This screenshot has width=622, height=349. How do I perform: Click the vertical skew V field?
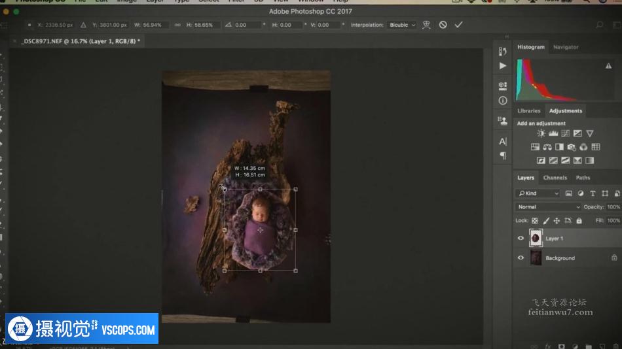329,25
